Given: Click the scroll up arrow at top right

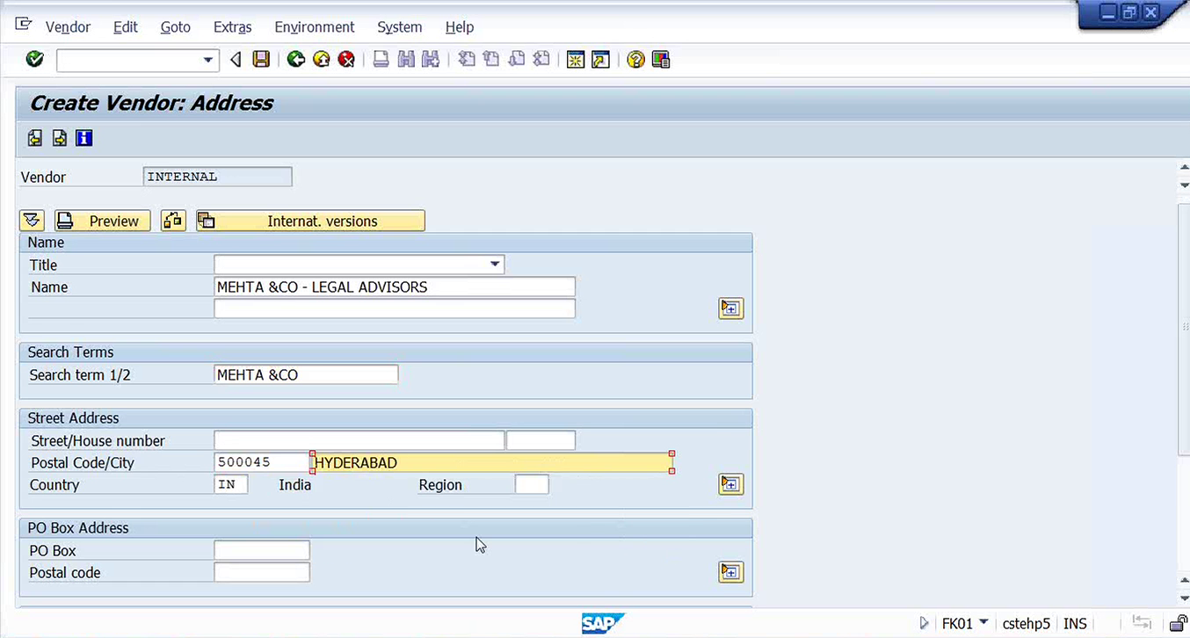Looking at the screenshot, I should pos(1183,167).
